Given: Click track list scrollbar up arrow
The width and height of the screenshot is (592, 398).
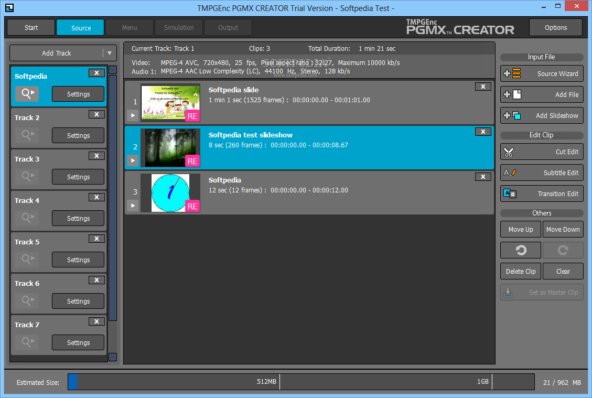Looking at the screenshot, I should 113,70.
